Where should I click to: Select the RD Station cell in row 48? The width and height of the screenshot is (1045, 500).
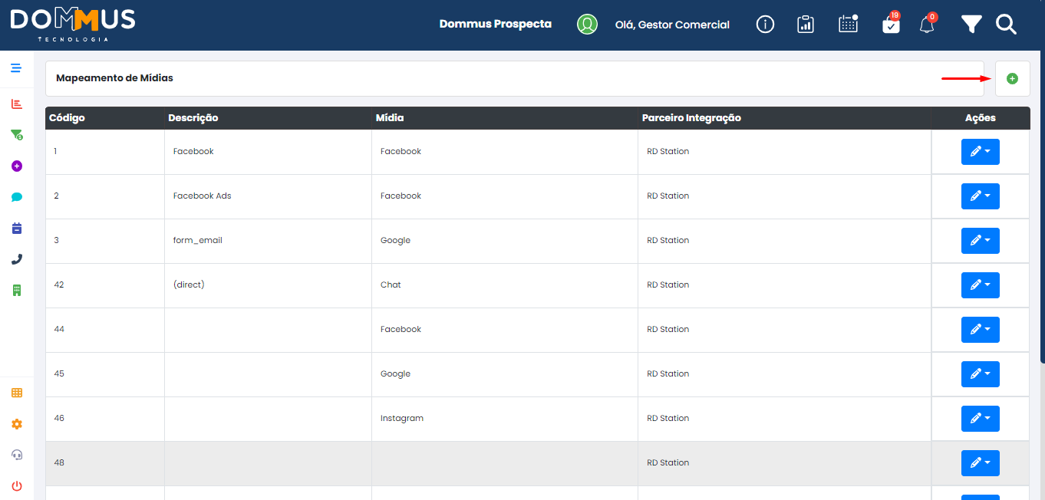coord(784,463)
